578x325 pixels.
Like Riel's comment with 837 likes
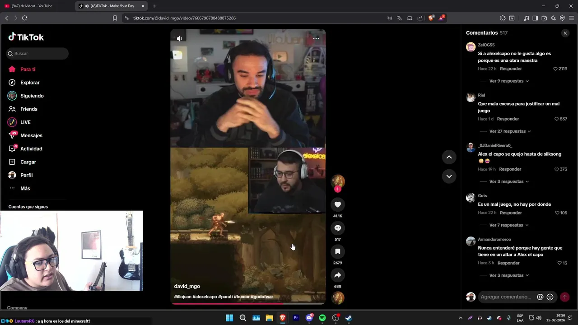point(556,119)
